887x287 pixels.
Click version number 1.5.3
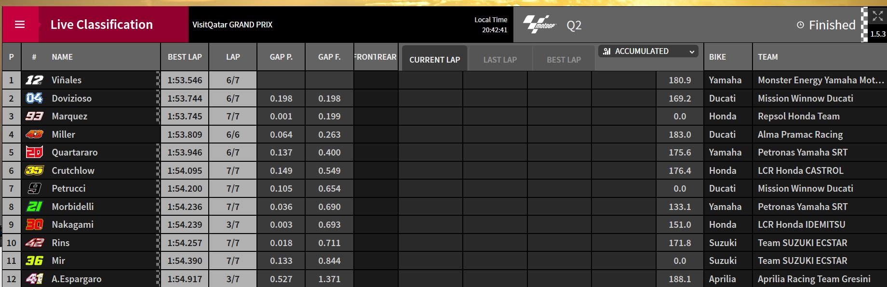(878, 34)
